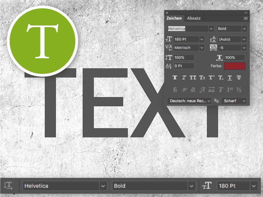
Task: Toggle Superscript style button
Action: 211,78
